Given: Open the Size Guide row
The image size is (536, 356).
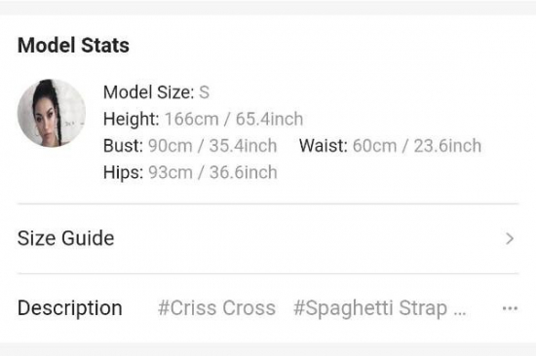Looking at the screenshot, I should click(x=268, y=238).
